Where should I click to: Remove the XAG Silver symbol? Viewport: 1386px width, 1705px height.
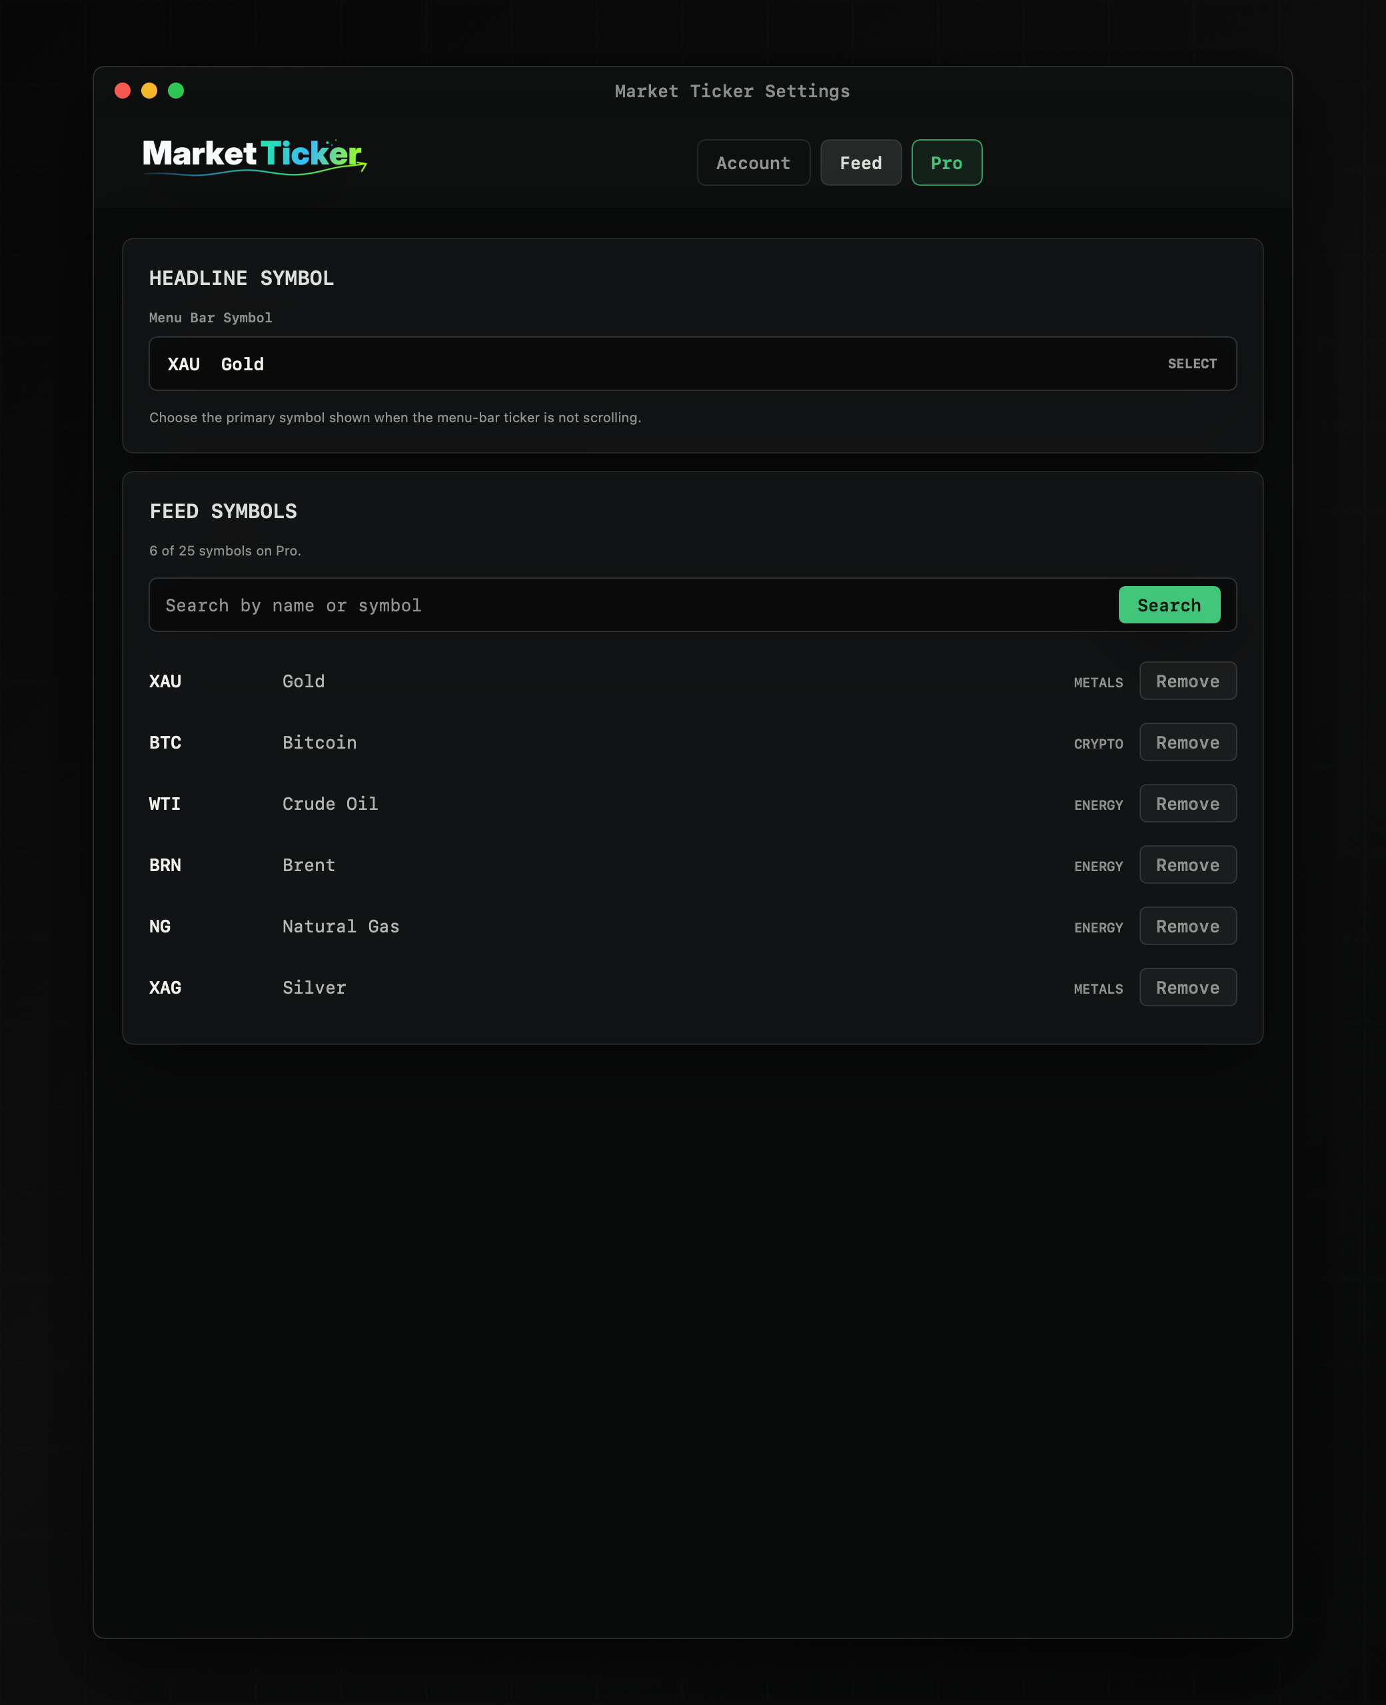1187,988
